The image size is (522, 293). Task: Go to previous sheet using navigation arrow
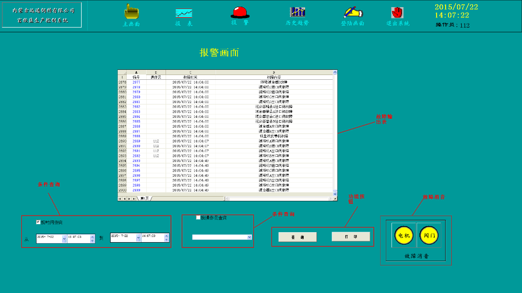point(124,198)
